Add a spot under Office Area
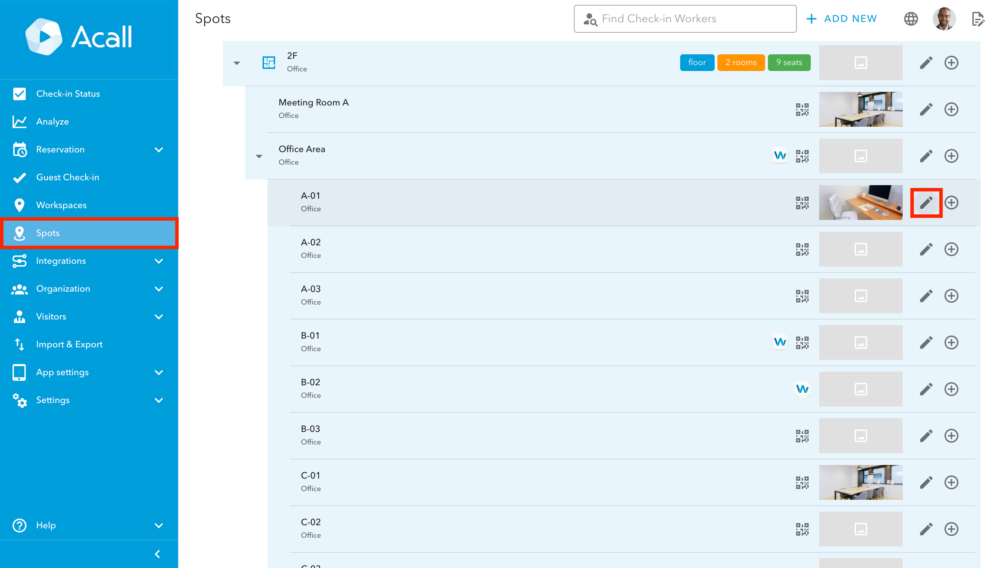This screenshot has height=568, width=1003. (951, 156)
